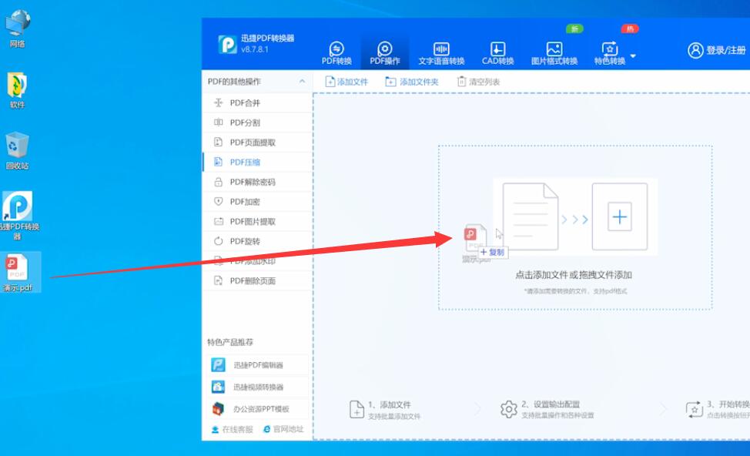750x456 pixels.
Task: Click 点击添加文件或拖拽文件添加 text
Action: click(x=574, y=275)
